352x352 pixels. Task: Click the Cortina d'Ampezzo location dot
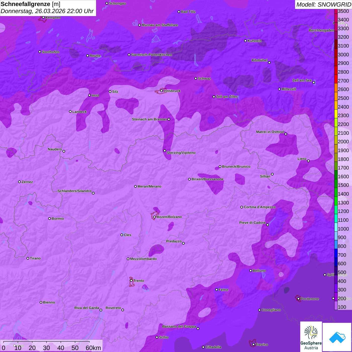click(x=242, y=207)
